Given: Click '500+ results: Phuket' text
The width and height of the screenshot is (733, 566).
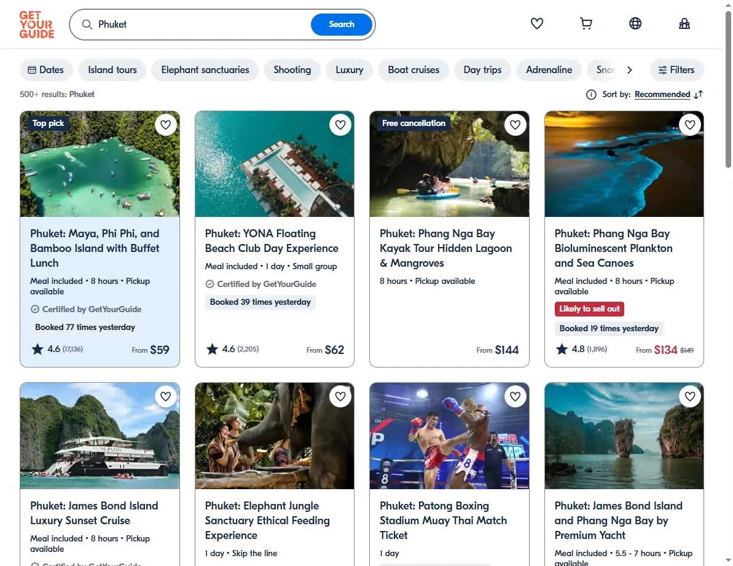Looking at the screenshot, I should [x=57, y=95].
